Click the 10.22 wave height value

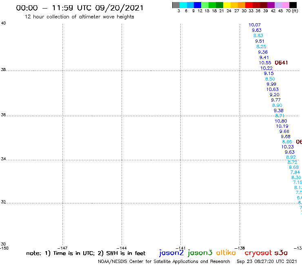click(266, 68)
